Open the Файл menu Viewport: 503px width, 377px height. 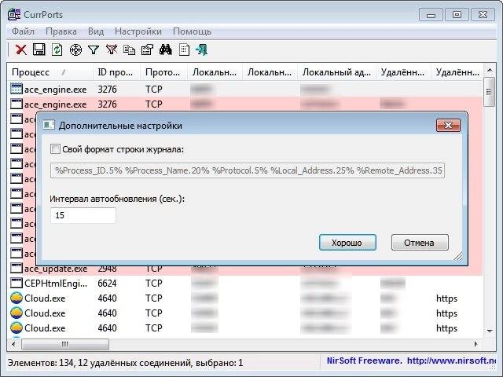[23, 31]
